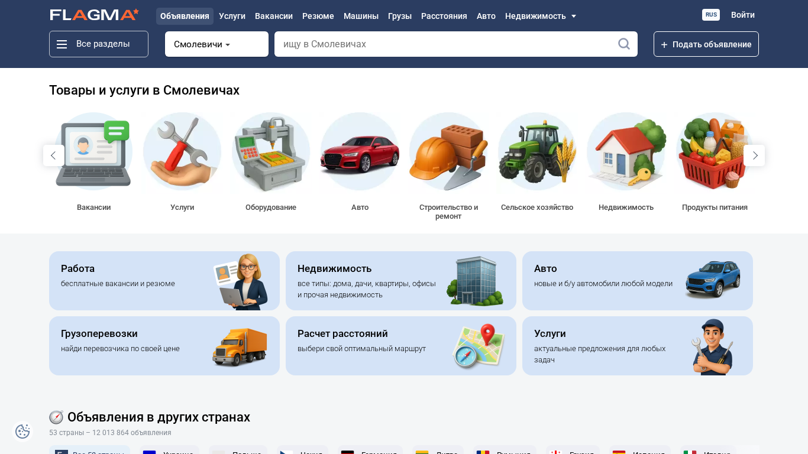Open the red car Авто category icon

pyautogui.click(x=360, y=153)
